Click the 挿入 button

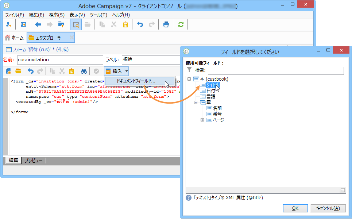pyautogui.click(x=114, y=71)
